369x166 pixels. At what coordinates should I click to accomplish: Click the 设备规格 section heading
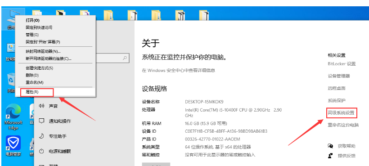tap(154, 89)
